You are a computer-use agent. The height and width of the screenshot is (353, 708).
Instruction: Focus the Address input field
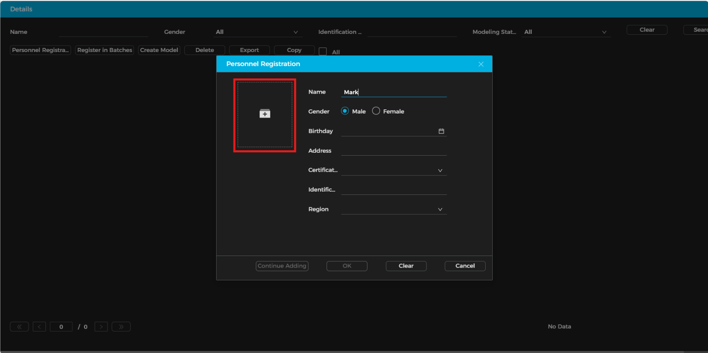click(x=393, y=151)
